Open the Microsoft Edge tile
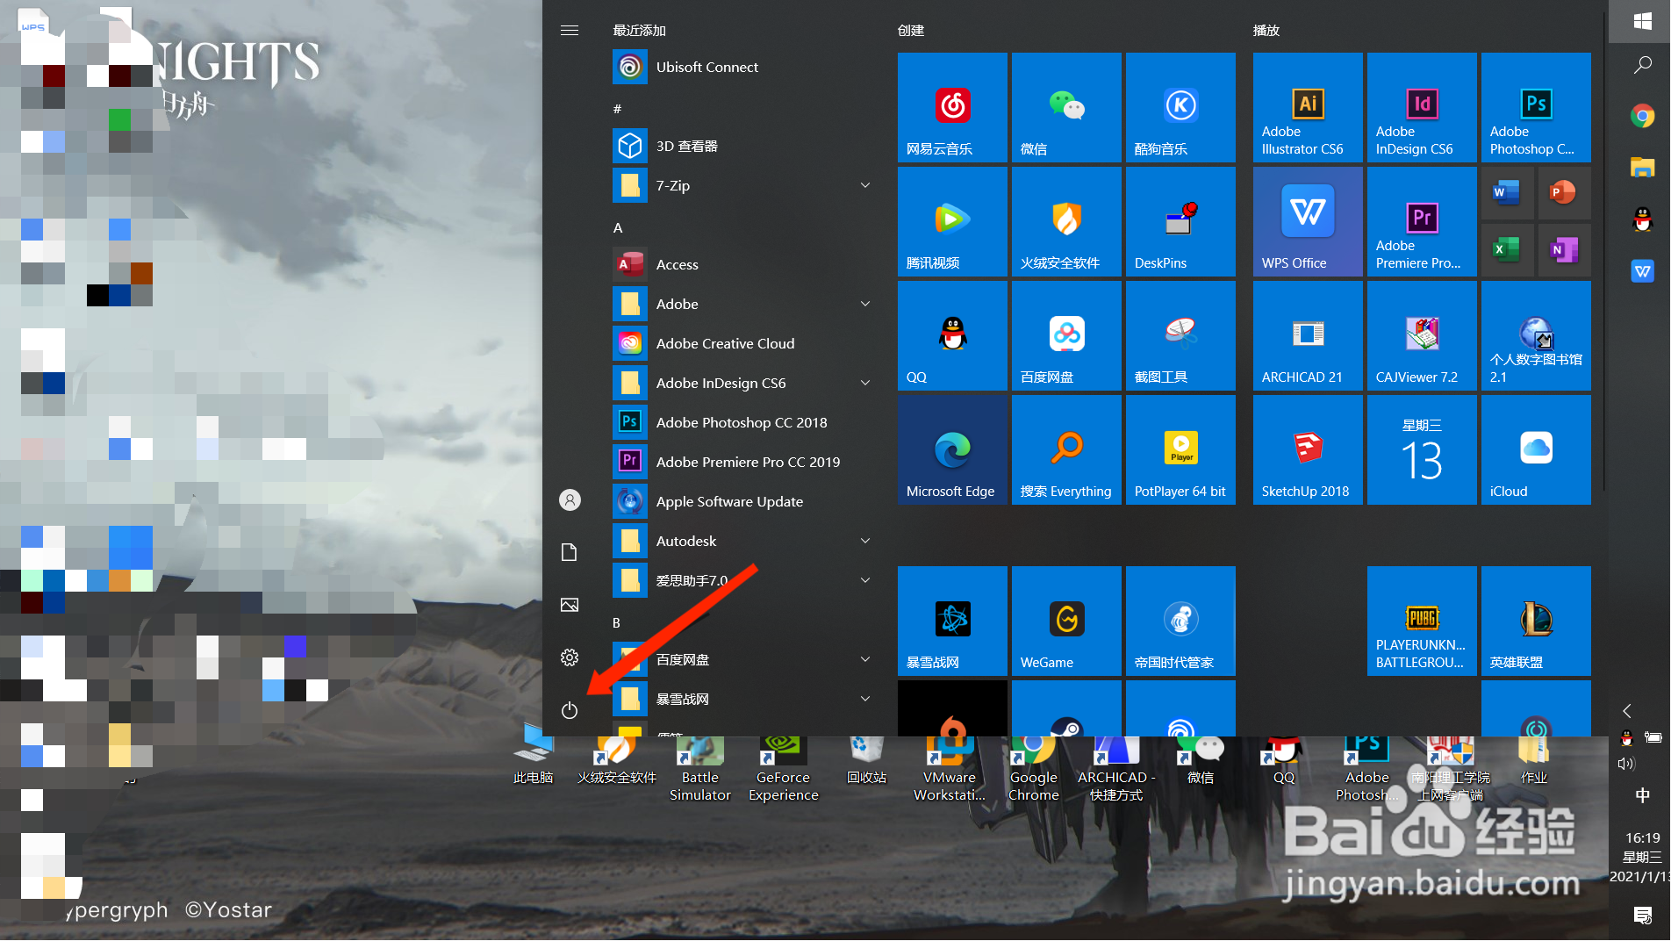Viewport: 1671px width, 941px height. pyautogui.click(x=952, y=449)
